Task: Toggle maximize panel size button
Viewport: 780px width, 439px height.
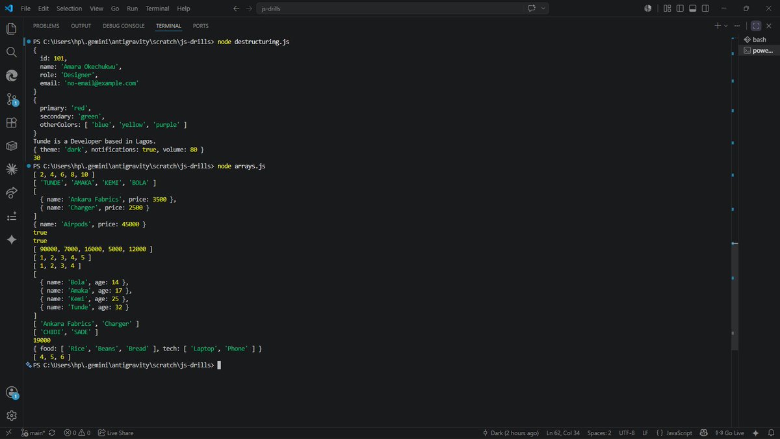Action: (x=756, y=26)
